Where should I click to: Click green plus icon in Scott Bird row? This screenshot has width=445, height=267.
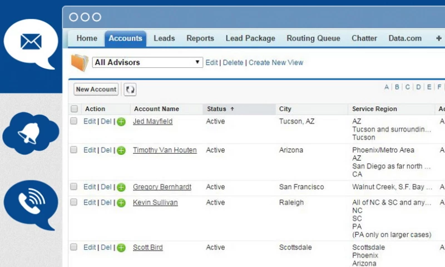coord(121,248)
